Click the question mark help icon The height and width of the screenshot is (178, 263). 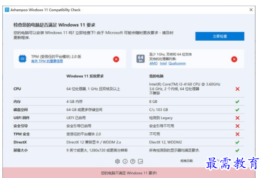point(133,161)
